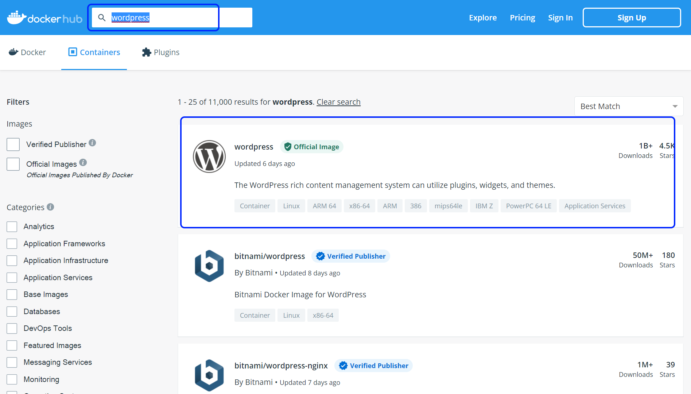691x394 pixels.
Task: Click Sign In
Action: pos(560,18)
